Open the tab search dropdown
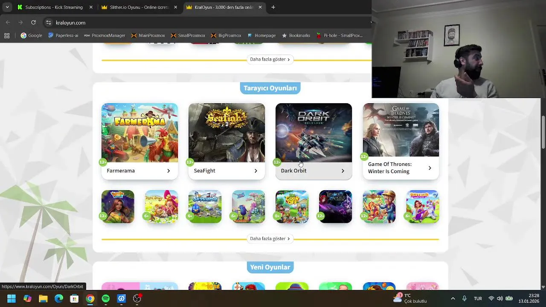Viewport: 546px width, 307px height. [7, 7]
